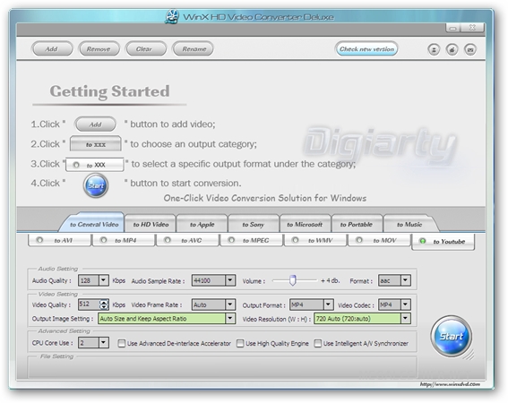Click Check new version button

coord(366,49)
